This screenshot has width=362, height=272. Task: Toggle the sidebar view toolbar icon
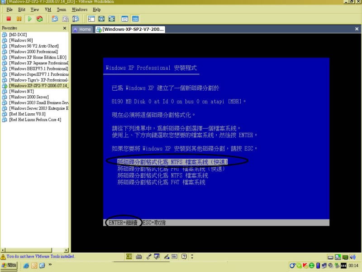(x=91, y=19)
